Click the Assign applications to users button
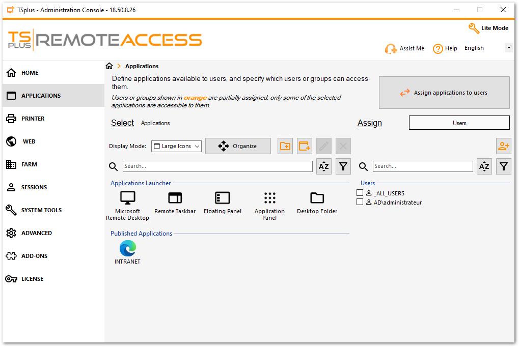The image size is (519, 347). [x=444, y=93]
